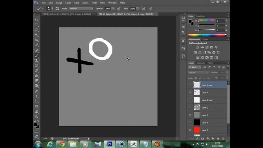Show the hidden Layer 2 copy layer
Viewport: 263px width, 148px height.
pyautogui.click(x=190, y=100)
